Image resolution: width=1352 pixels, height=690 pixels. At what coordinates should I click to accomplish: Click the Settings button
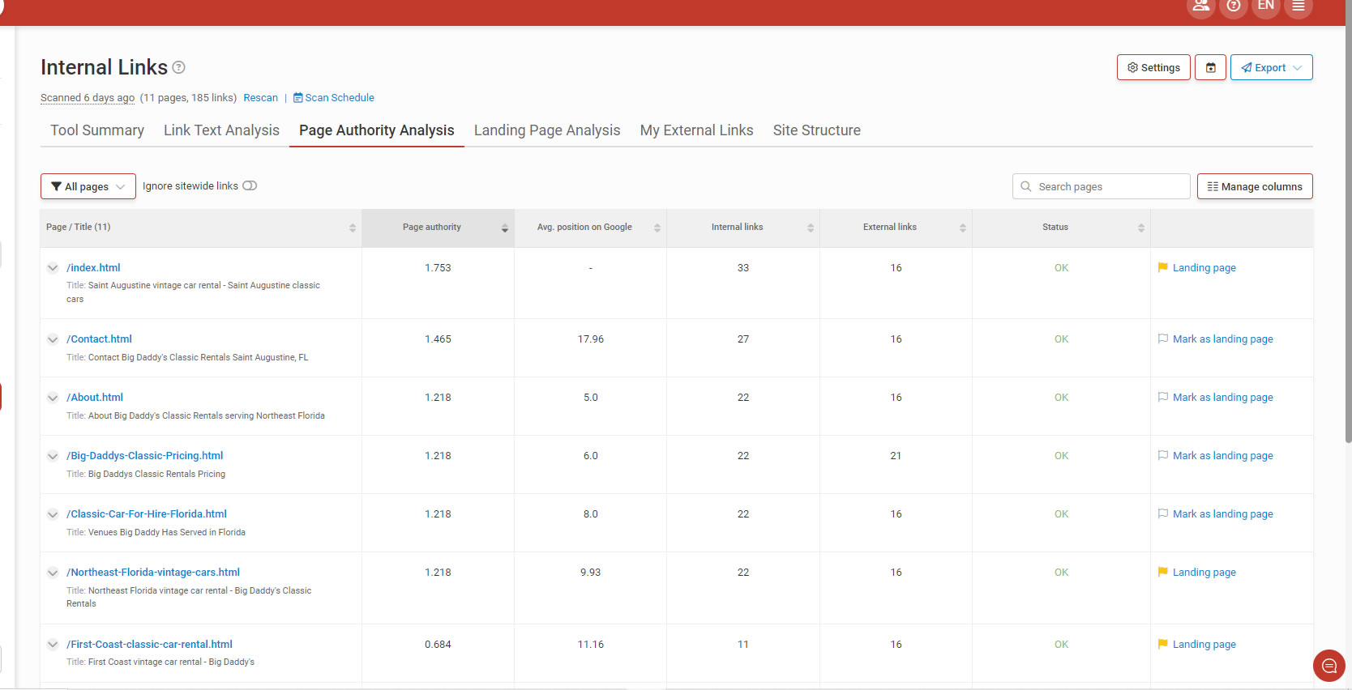point(1153,67)
